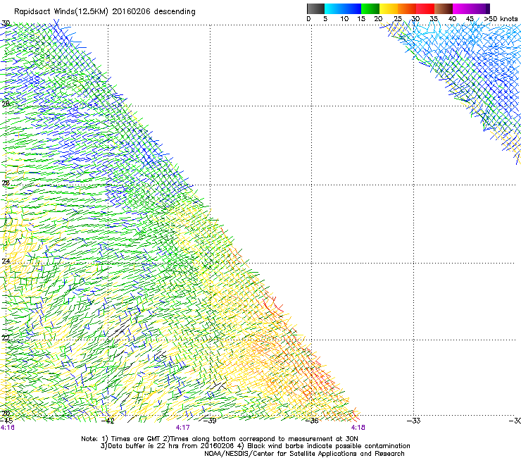
Task: Click the '10' legend scale label
Action: pyautogui.click(x=344, y=19)
